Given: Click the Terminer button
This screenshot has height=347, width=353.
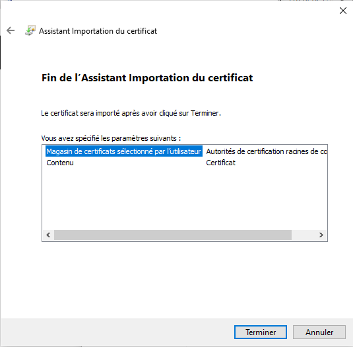Looking at the screenshot, I should pyautogui.click(x=261, y=332).
